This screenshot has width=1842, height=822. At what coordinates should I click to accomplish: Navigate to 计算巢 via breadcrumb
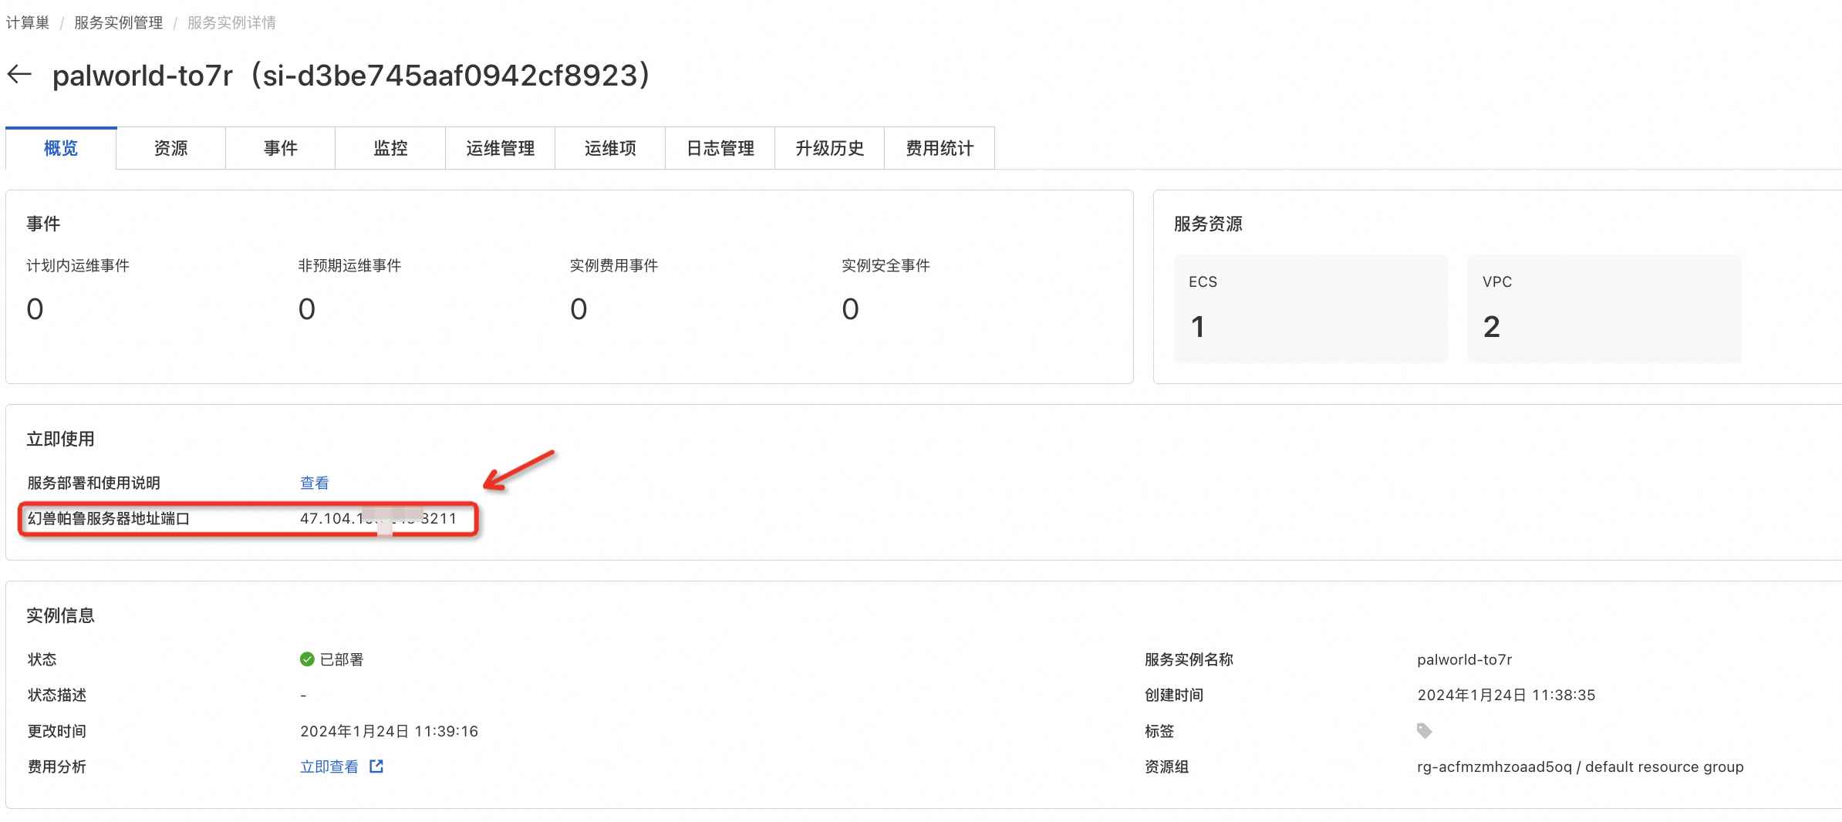[x=26, y=22]
